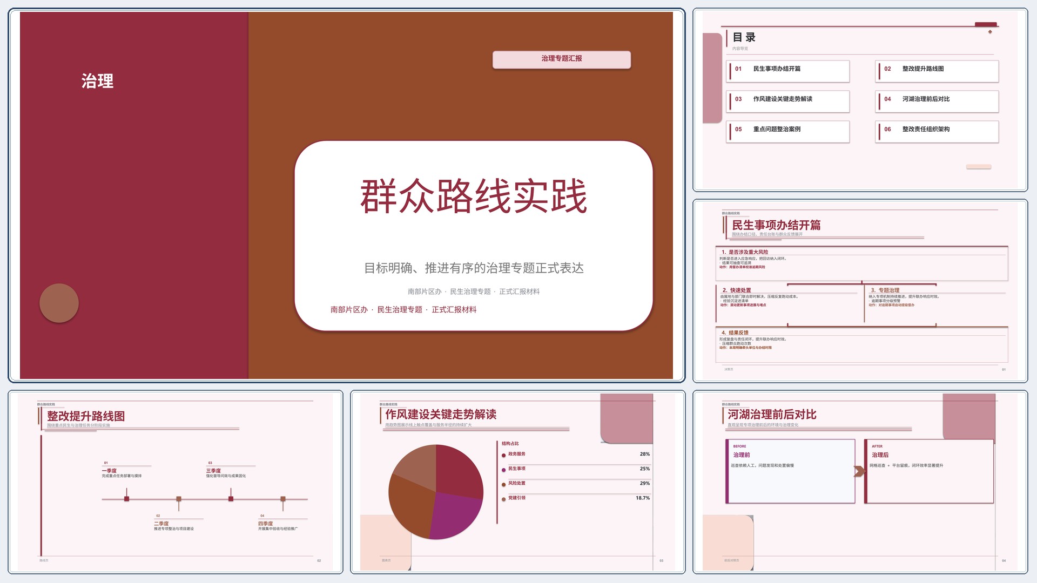
Task: Select the 风险处置 29% legend row
Action: pyautogui.click(x=576, y=484)
